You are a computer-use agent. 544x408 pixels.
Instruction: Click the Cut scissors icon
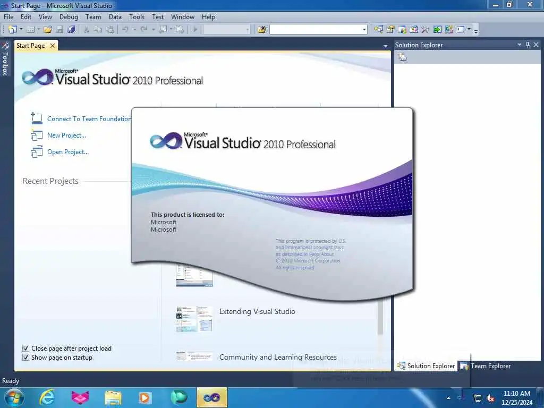pyautogui.click(x=87, y=30)
